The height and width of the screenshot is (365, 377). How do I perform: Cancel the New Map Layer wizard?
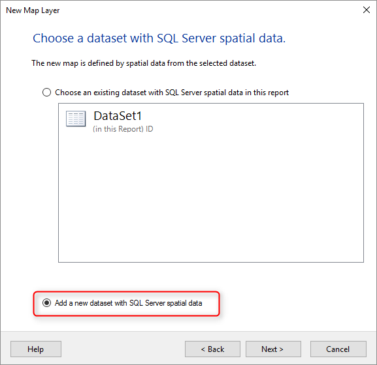338,349
